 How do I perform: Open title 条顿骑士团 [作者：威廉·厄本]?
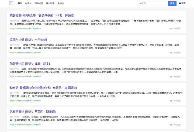pyautogui.click(x=30, y=64)
